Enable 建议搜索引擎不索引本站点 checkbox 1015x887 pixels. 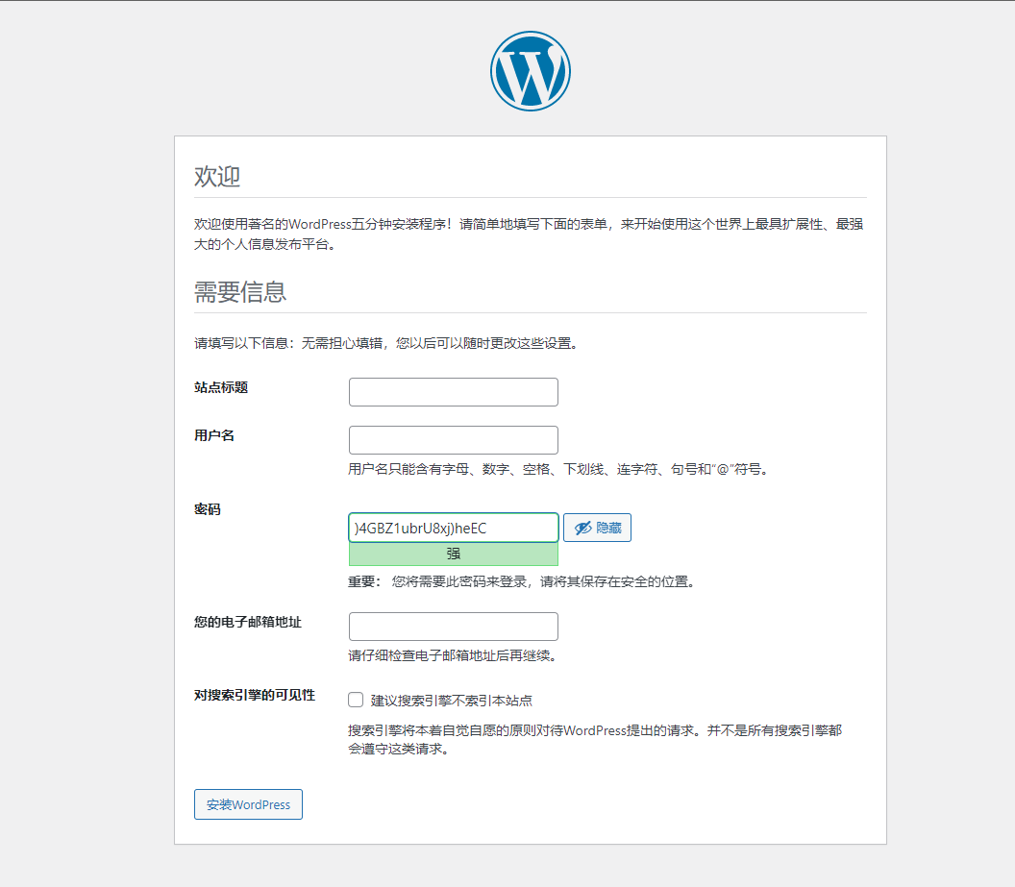356,700
